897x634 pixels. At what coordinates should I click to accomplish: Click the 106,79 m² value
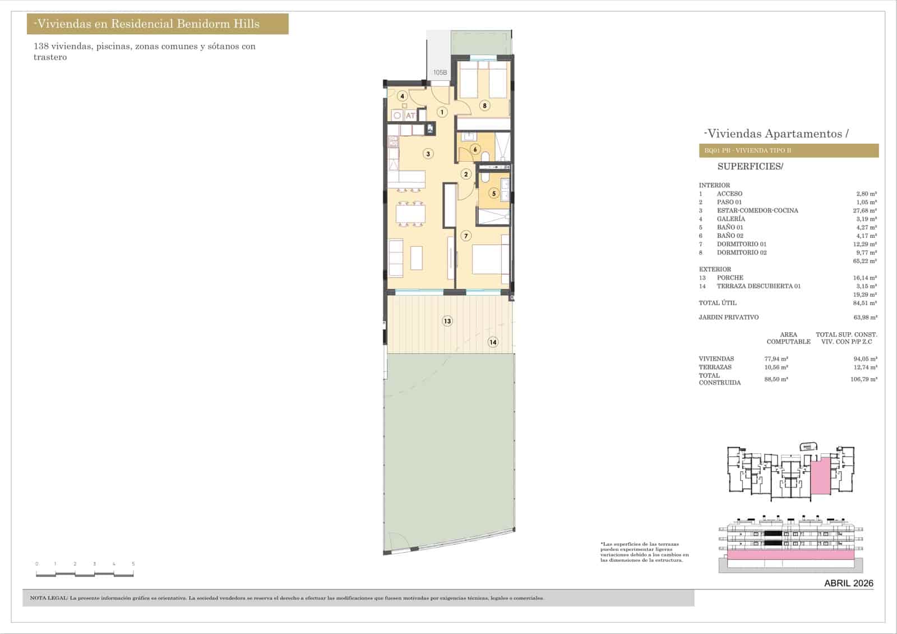pyautogui.click(x=863, y=380)
